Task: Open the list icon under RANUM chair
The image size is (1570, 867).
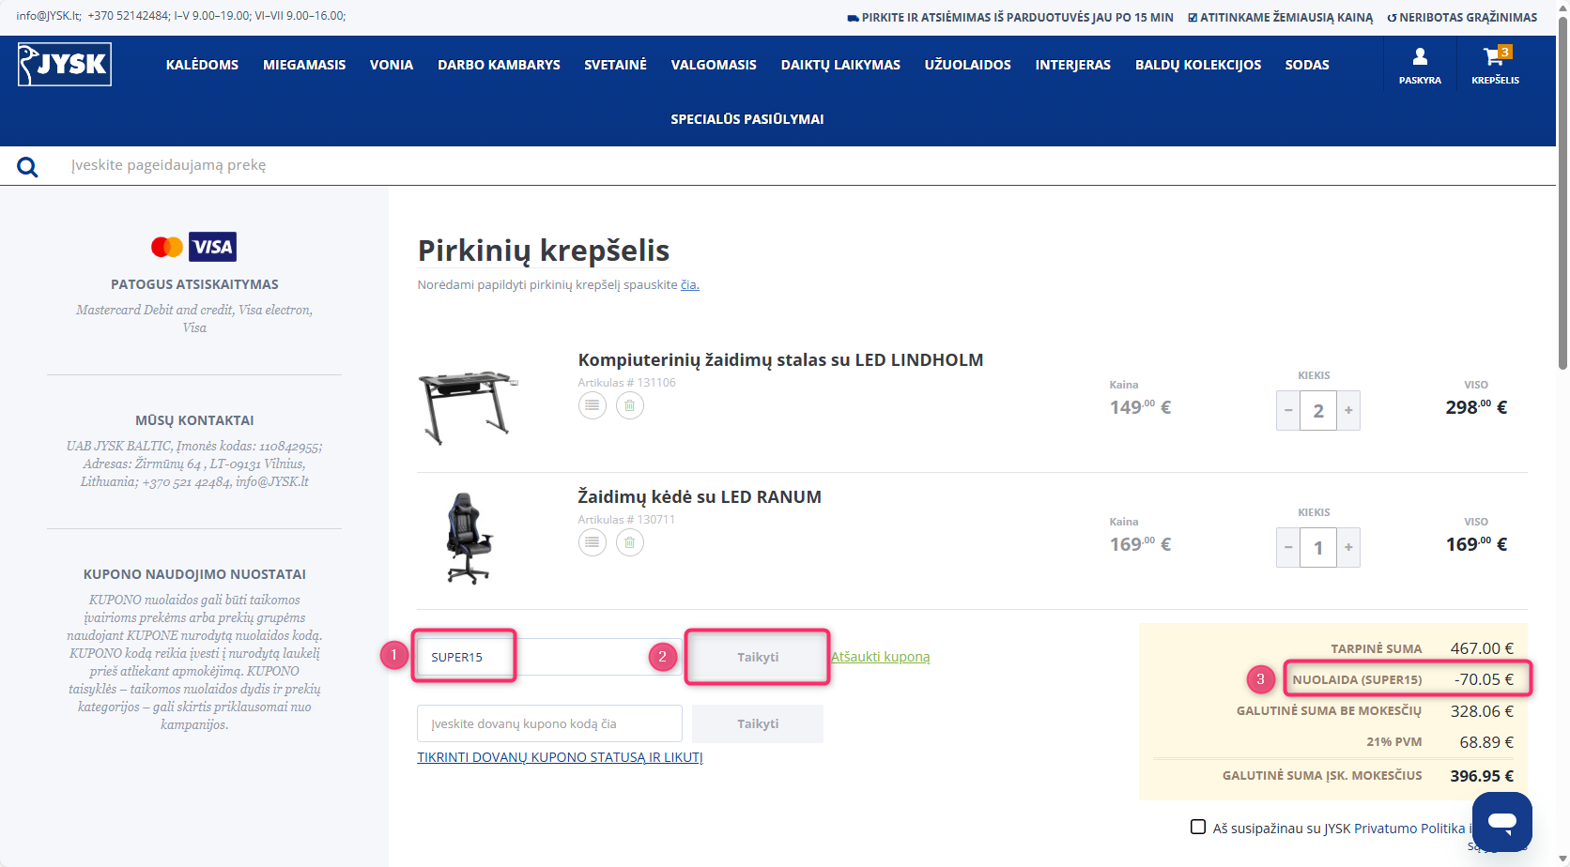Action: 592,542
